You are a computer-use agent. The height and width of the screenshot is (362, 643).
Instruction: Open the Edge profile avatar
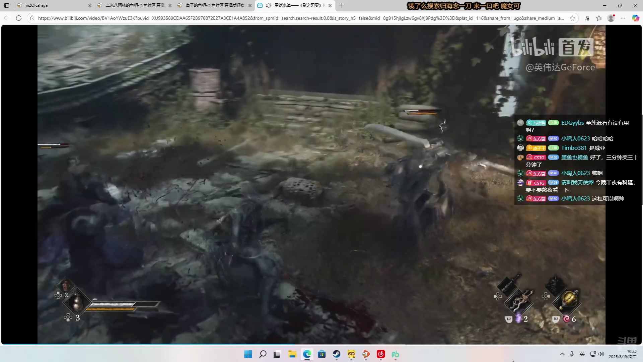pyautogui.click(x=611, y=18)
